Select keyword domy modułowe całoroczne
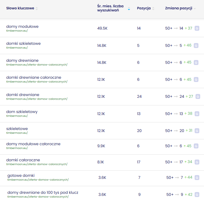 [33, 144]
